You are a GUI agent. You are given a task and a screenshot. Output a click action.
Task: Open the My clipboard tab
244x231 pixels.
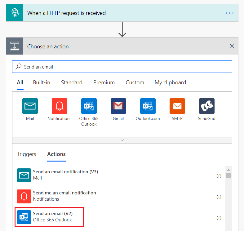point(170,82)
